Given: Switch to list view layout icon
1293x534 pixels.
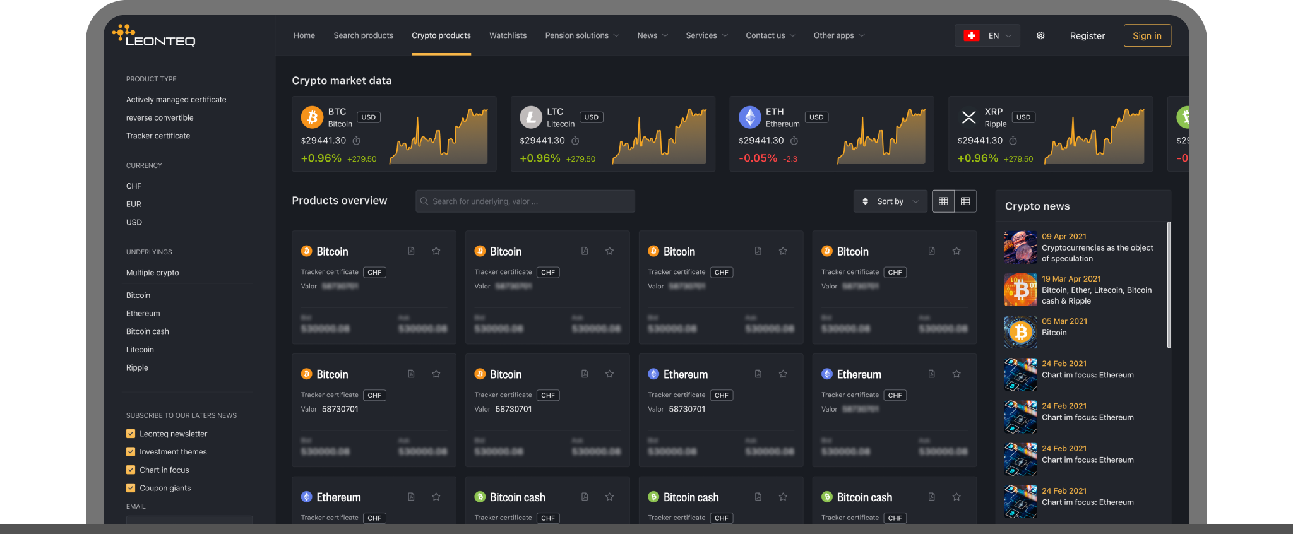Looking at the screenshot, I should (x=965, y=201).
